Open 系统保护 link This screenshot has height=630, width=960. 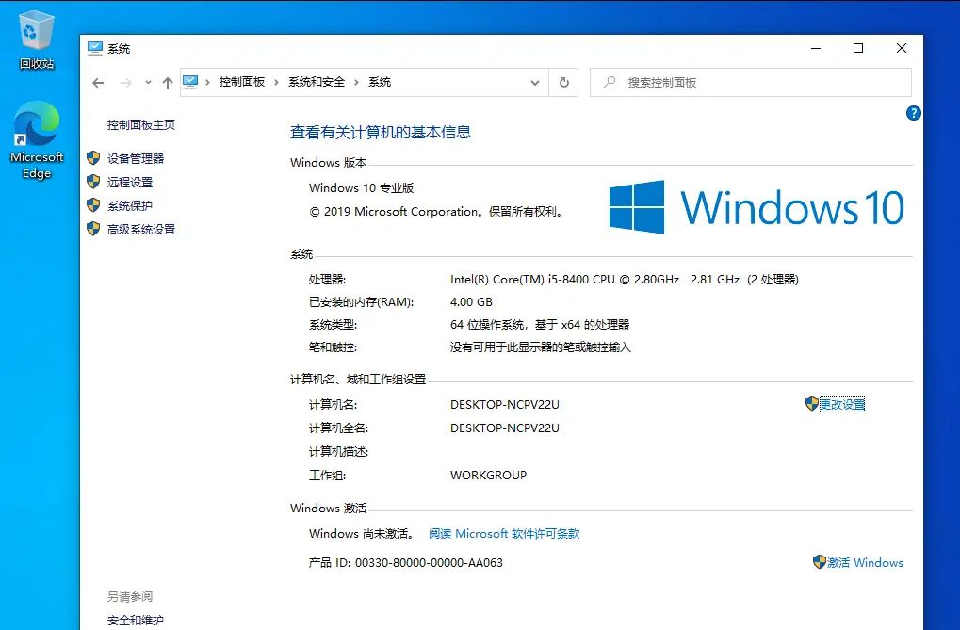pyautogui.click(x=130, y=205)
